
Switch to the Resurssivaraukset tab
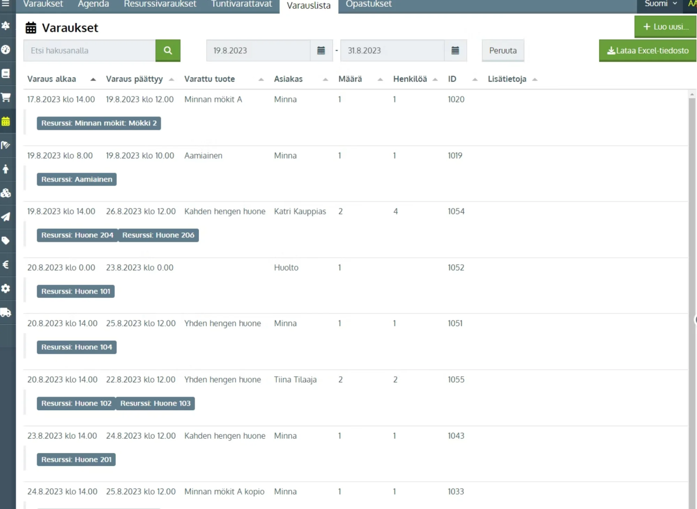(160, 4)
